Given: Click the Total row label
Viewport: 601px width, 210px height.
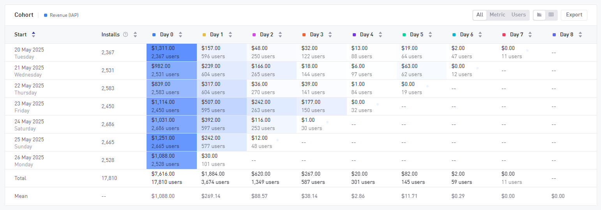Looking at the screenshot, I should coord(20,178).
